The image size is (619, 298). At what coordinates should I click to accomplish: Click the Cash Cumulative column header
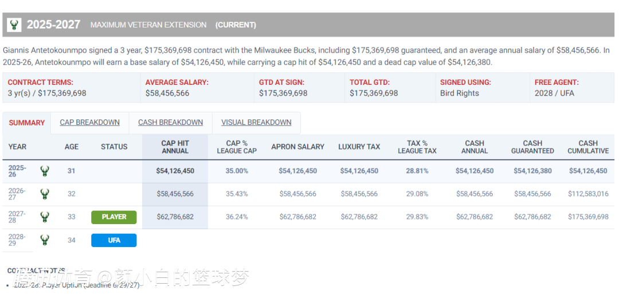tap(588, 147)
